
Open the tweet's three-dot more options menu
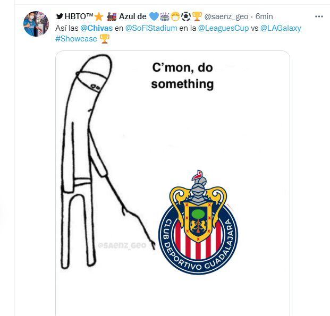[319, 16]
